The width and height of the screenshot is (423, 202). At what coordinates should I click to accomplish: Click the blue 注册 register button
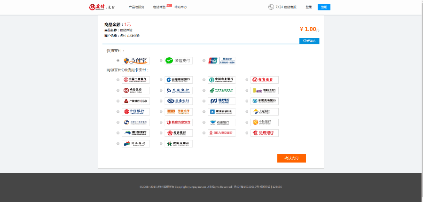click(x=324, y=8)
